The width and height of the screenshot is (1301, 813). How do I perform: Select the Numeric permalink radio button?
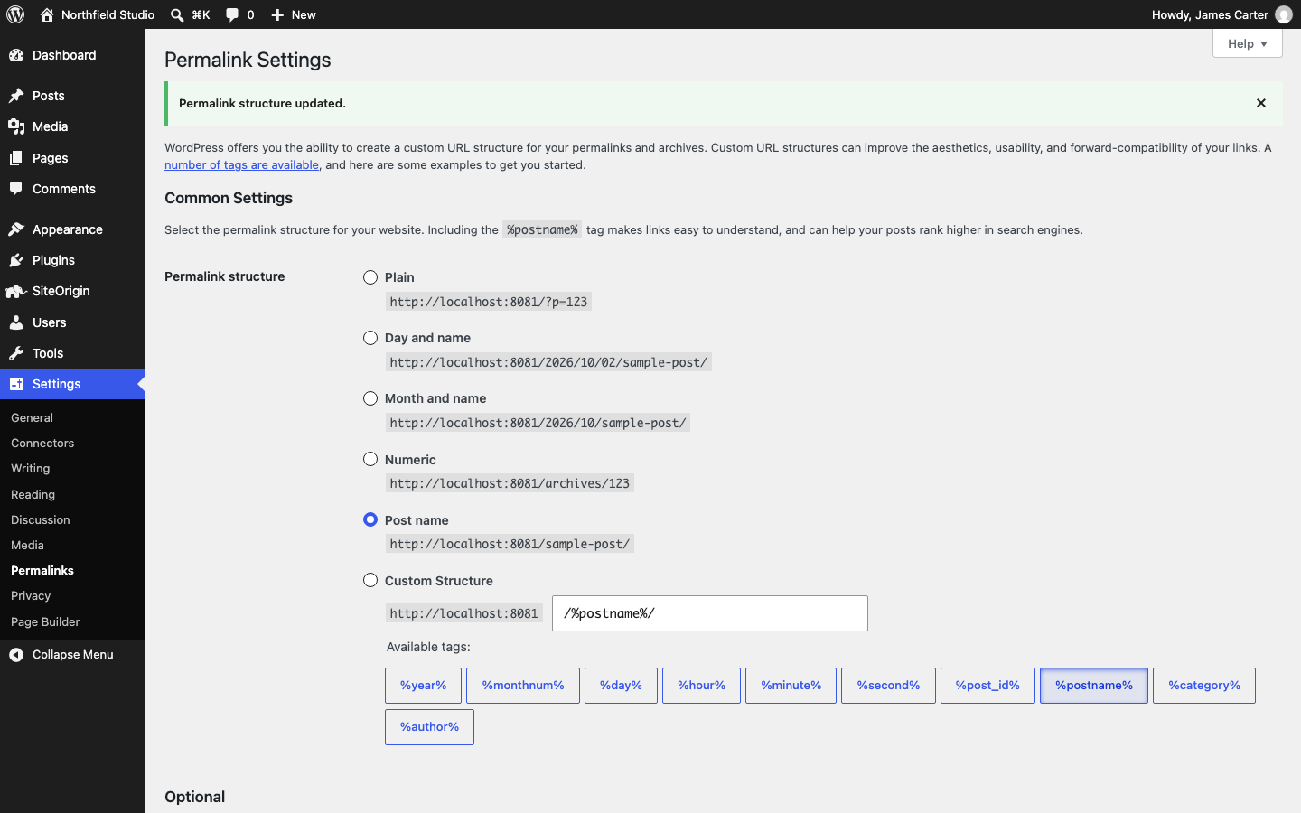[x=370, y=459]
